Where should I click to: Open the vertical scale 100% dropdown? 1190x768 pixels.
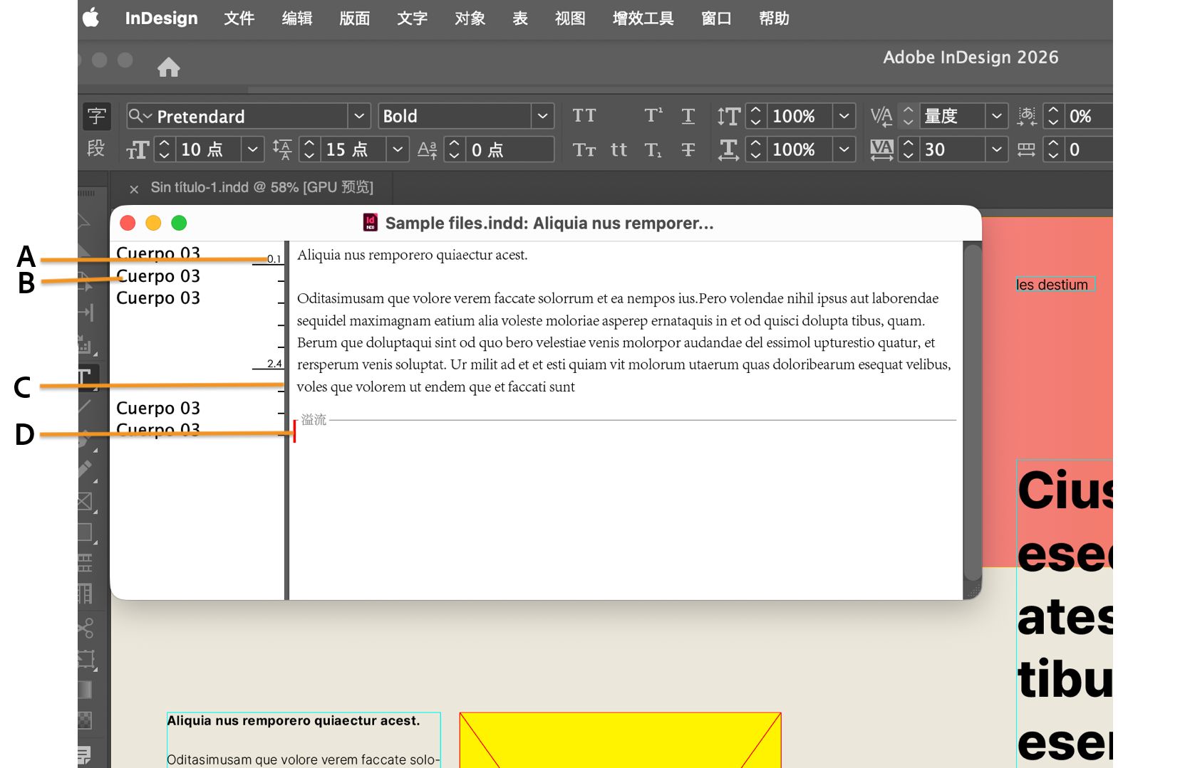844,116
